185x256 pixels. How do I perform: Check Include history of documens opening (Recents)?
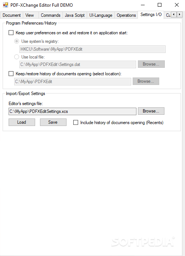coord(75,123)
